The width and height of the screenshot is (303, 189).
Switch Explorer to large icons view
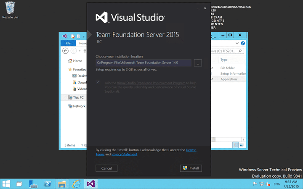[242, 145]
